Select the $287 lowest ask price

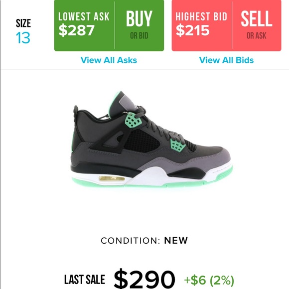(76, 30)
